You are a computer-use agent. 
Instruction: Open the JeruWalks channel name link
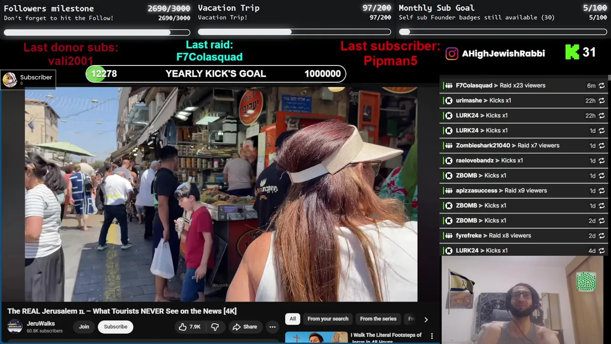(41, 323)
